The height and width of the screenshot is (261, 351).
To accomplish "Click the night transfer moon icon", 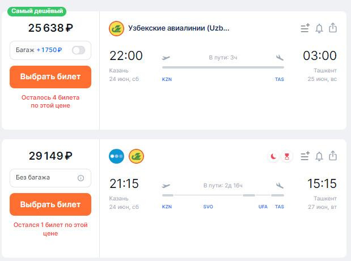I will coord(273,156).
